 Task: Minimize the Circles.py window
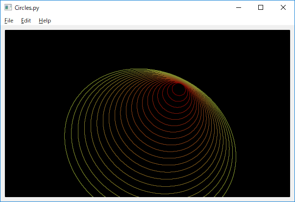pyautogui.click(x=239, y=7)
